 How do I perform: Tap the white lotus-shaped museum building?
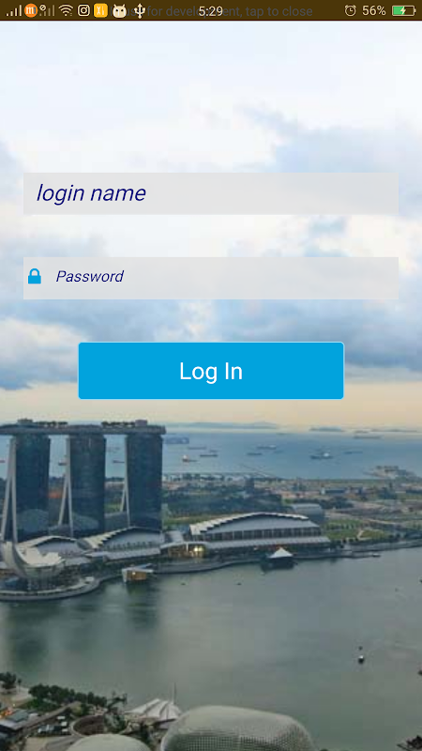[x=32, y=560]
